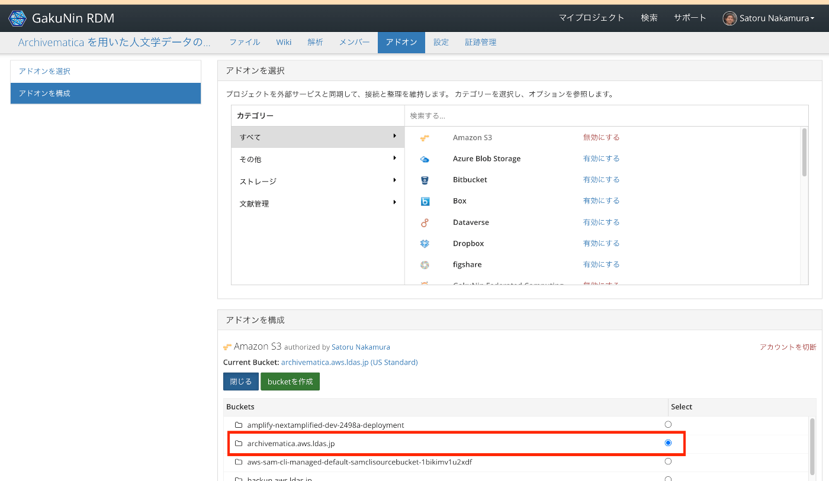This screenshot has height=481, width=829.
Task: Click the Amazon S3 addon icon in list
Action: click(x=425, y=138)
